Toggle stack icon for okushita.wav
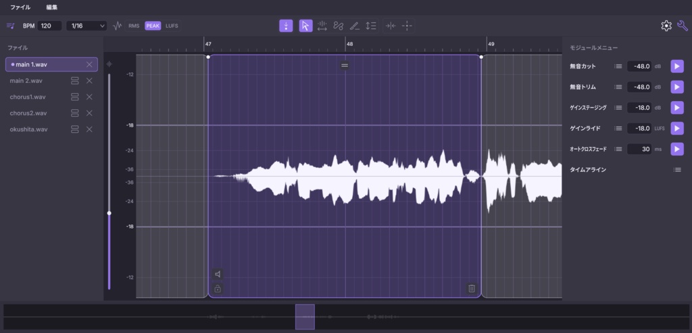 [x=74, y=129]
